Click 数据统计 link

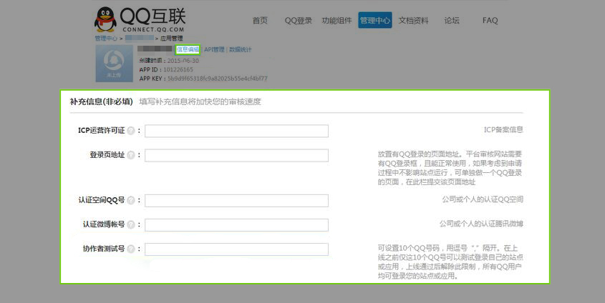click(241, 49)
